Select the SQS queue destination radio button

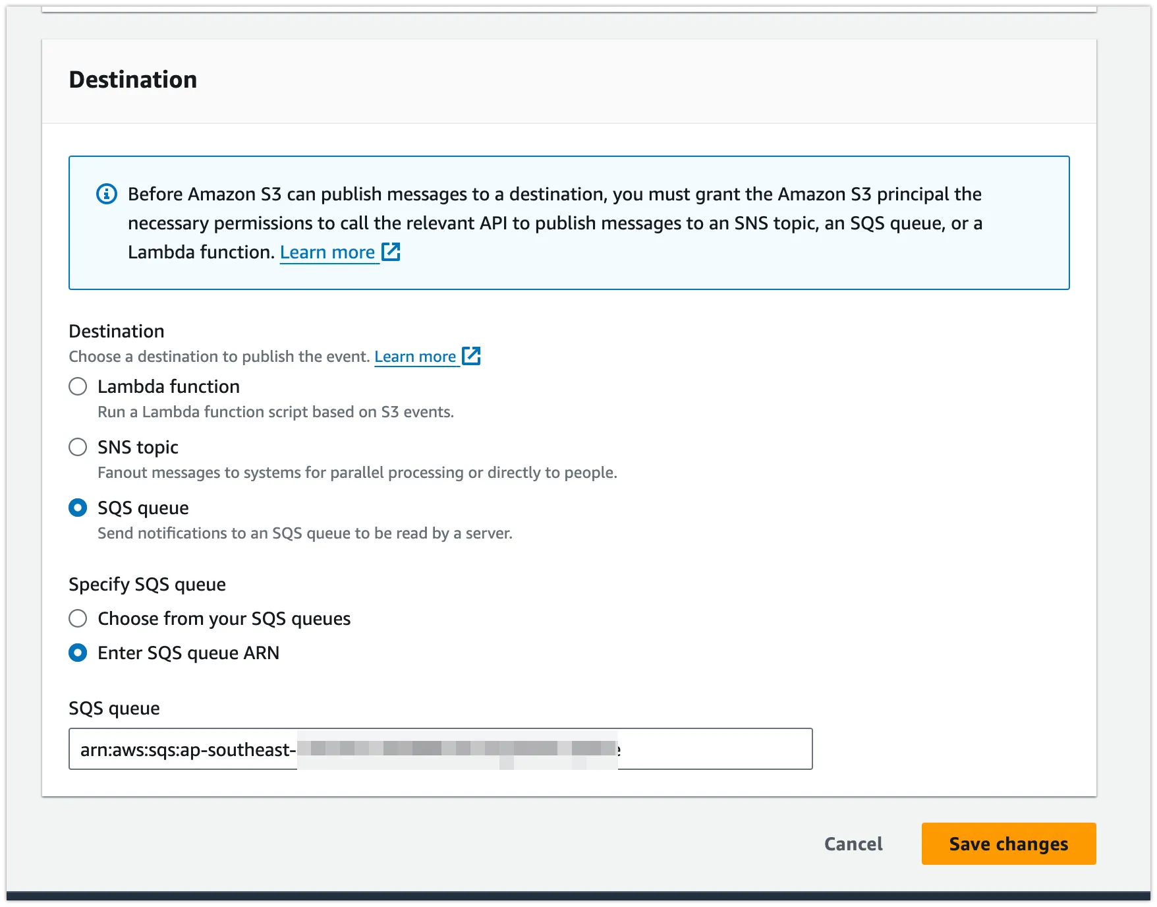click(x=78, y=508)
